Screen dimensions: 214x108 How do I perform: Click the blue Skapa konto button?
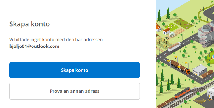75,70
